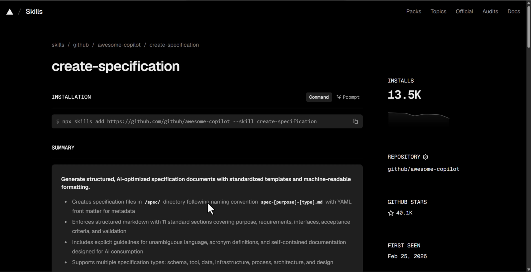
Task: Click the verified badge beside REPOSITORY
Action: 425,157
